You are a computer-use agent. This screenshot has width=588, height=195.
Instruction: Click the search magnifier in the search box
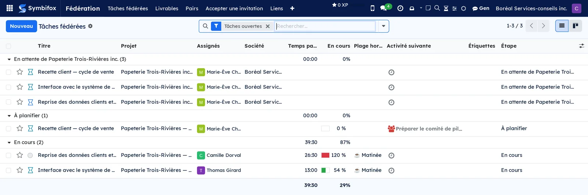(205, 26)
